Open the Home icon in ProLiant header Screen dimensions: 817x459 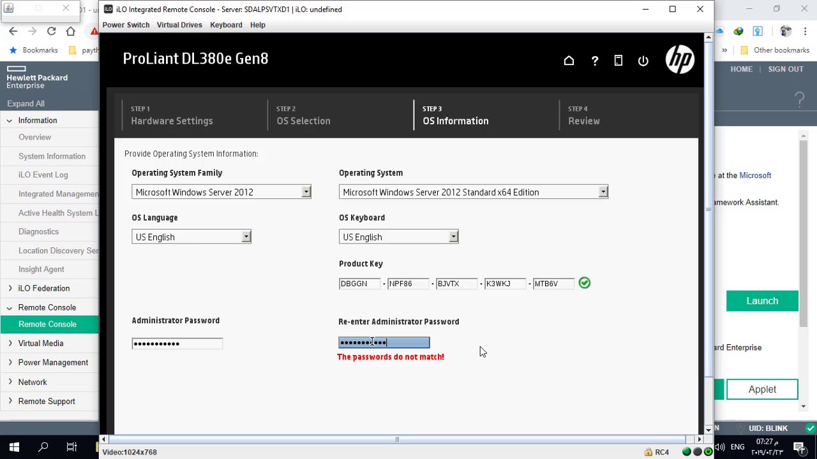point(569,61)
